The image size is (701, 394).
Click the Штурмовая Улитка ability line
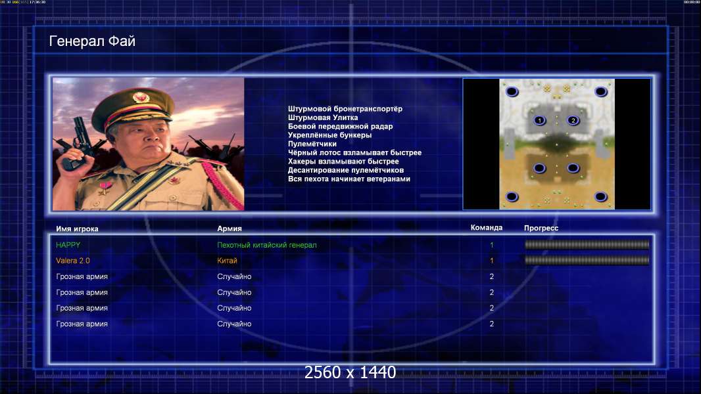click(x=323, y=118)
